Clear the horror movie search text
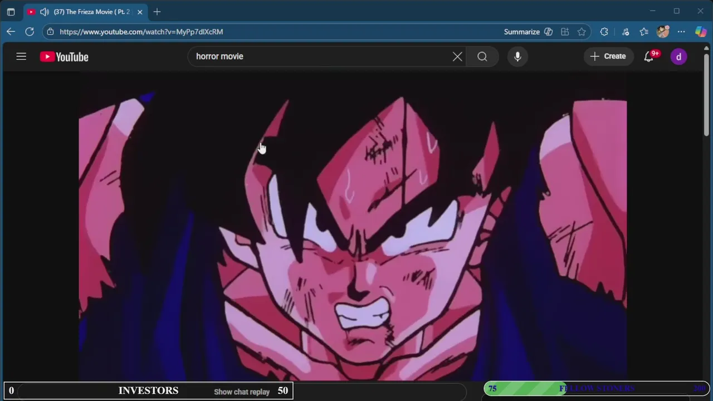Screen dimensions: 713x401 pyautogui.click(x=457, y=56)
